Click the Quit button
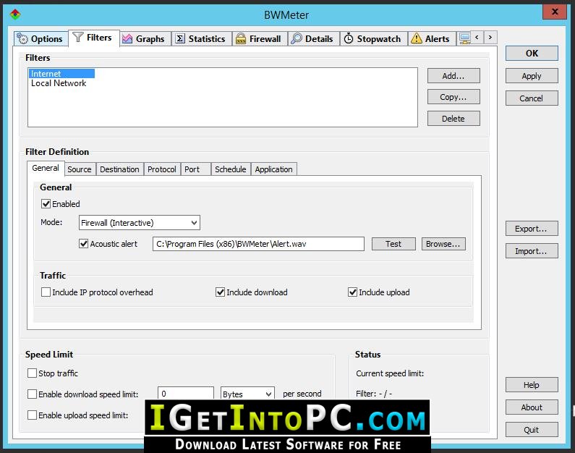Image resolution: width=575 pixels, height=453 pixels. tap(532, 430)
